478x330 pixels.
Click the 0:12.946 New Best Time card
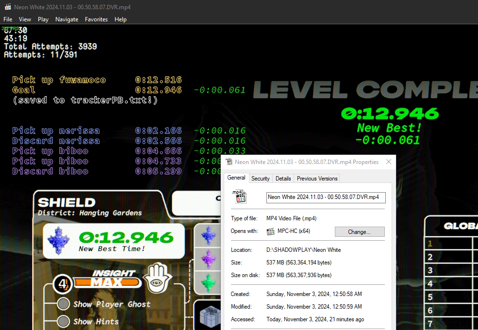(114, 241)
